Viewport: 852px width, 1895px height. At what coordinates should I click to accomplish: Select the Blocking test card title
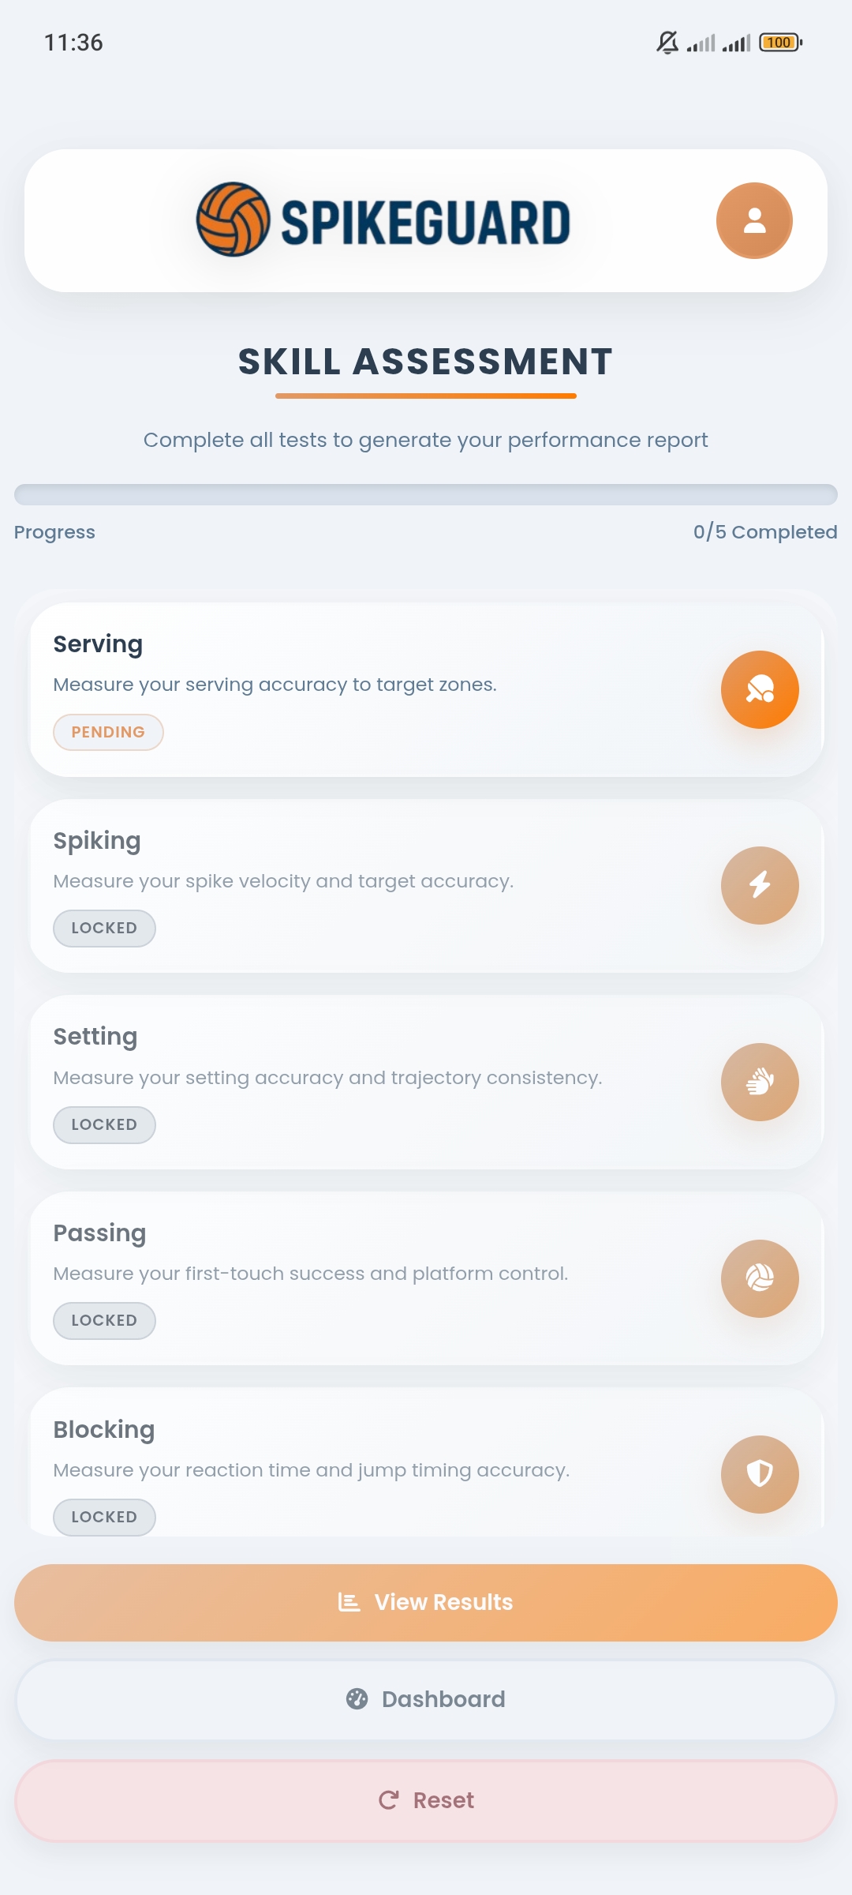(103, 1430)
